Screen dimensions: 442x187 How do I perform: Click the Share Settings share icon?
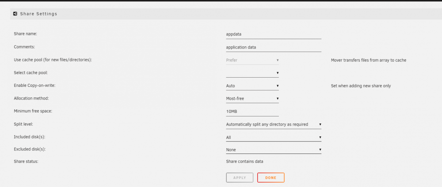coord(15,14)
